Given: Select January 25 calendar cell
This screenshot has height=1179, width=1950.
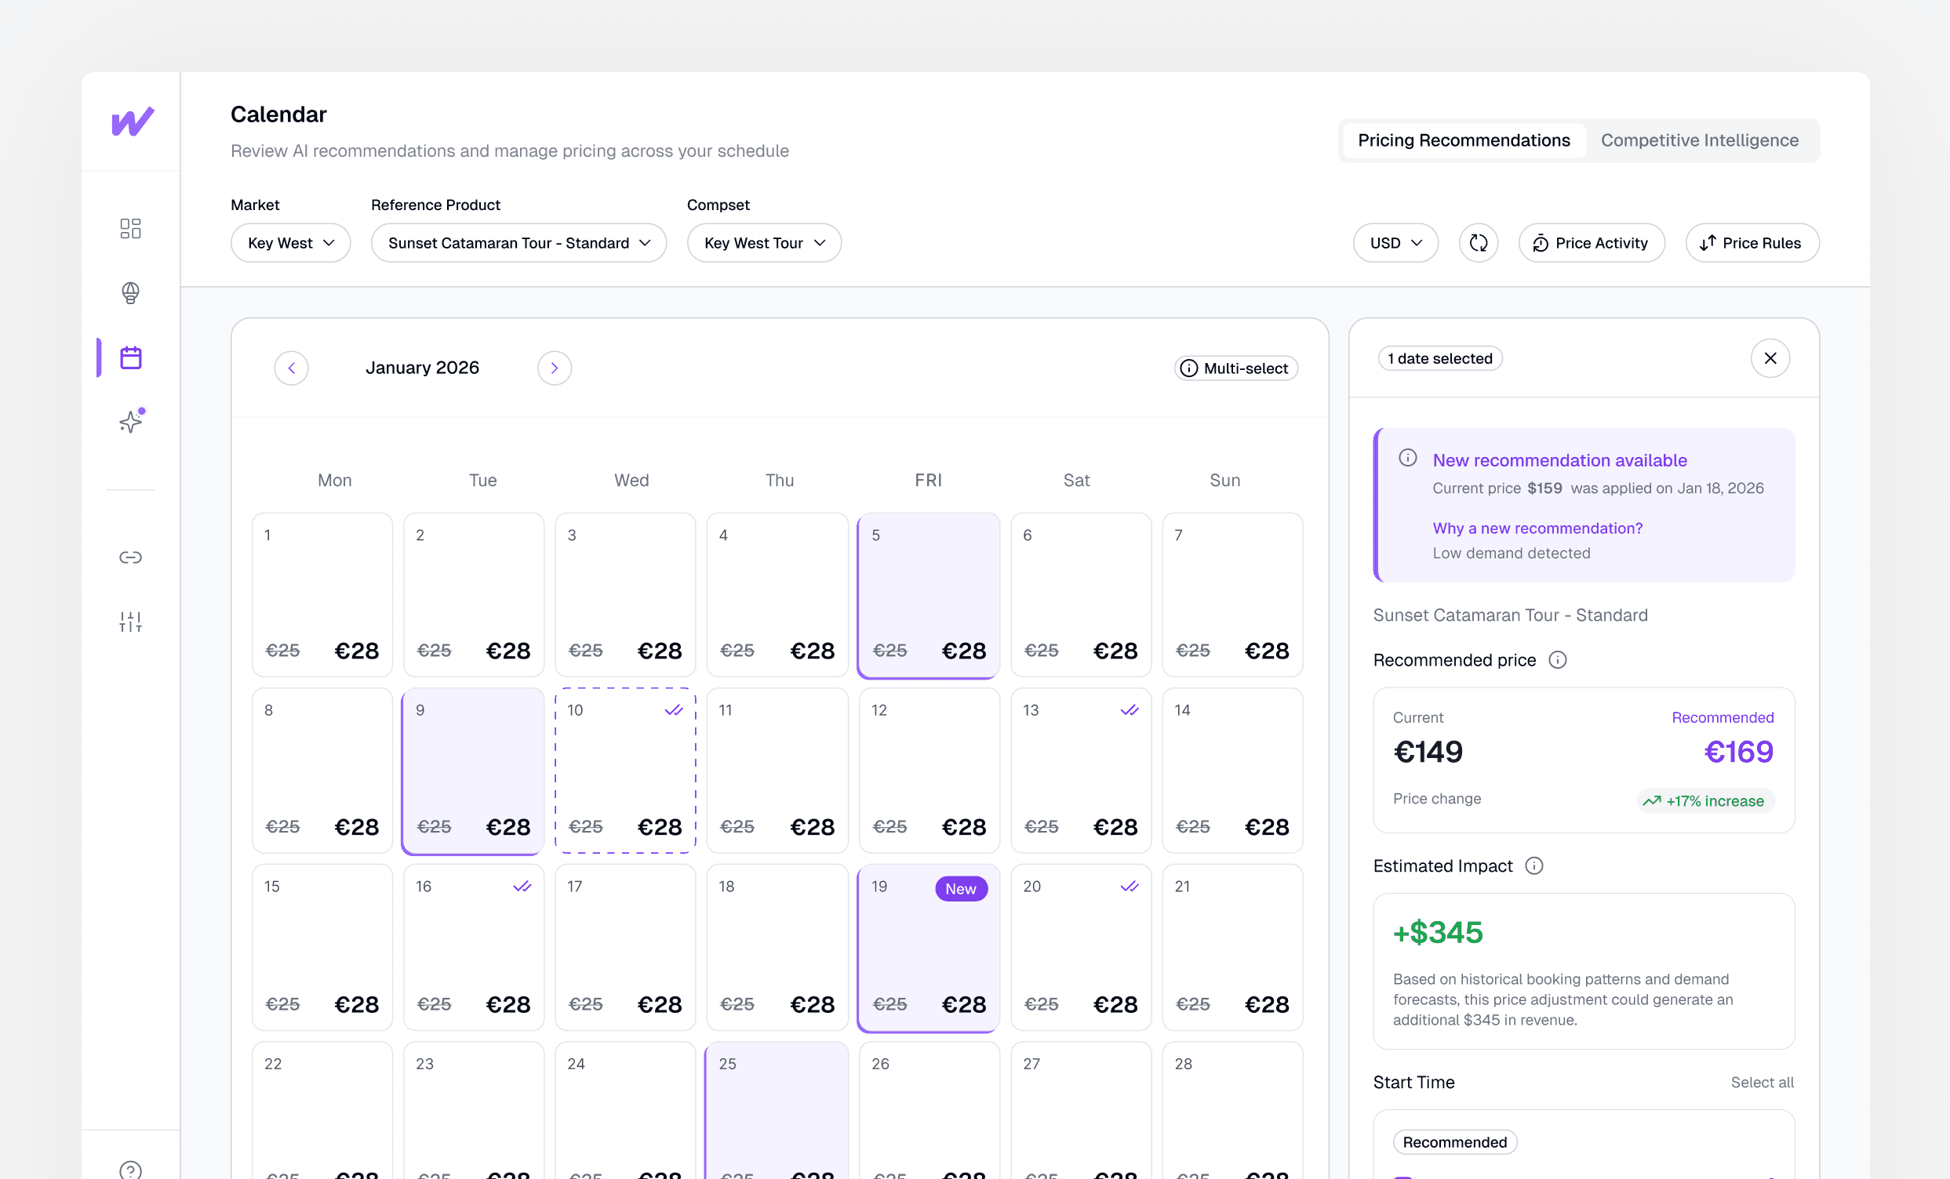Looking at the screenshot, I should click(777, 1110).
